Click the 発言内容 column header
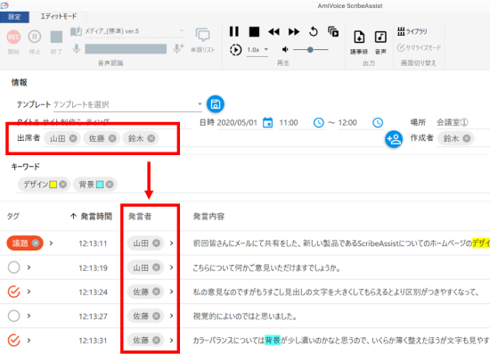Viewport: 490px width, 354px height. pyautogui.click(x=208, y=216)
